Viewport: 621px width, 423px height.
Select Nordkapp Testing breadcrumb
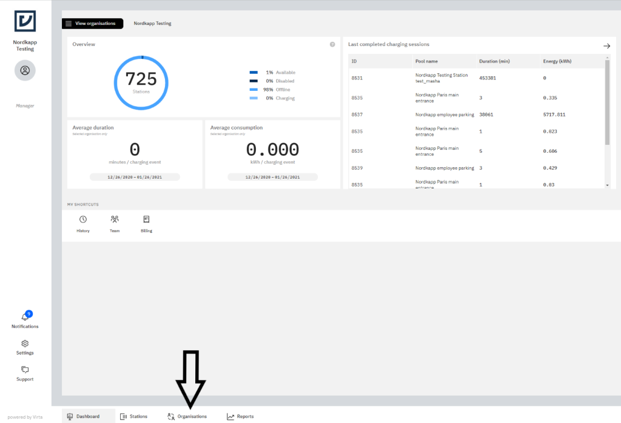(x=152, y=24)
